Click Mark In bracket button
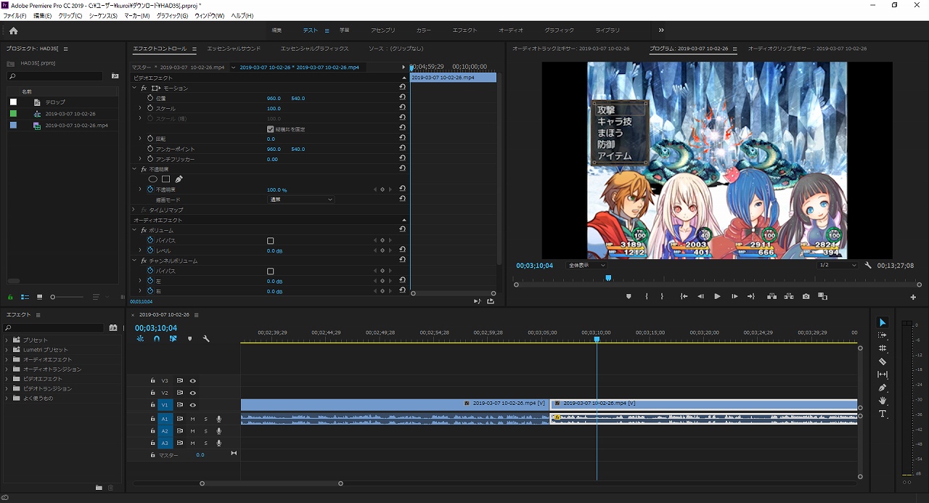This screenshot has width=929, height=503. (x=647, y=296)
